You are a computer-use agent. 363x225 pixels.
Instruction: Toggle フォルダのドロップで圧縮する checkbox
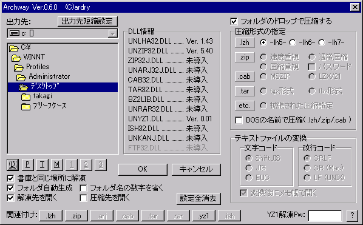[281, 21]
